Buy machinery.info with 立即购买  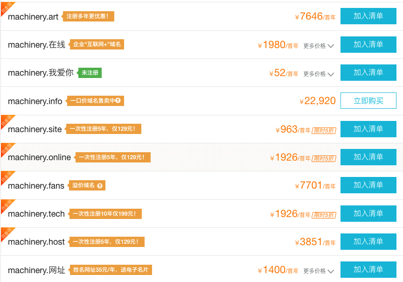click(368, 100)
